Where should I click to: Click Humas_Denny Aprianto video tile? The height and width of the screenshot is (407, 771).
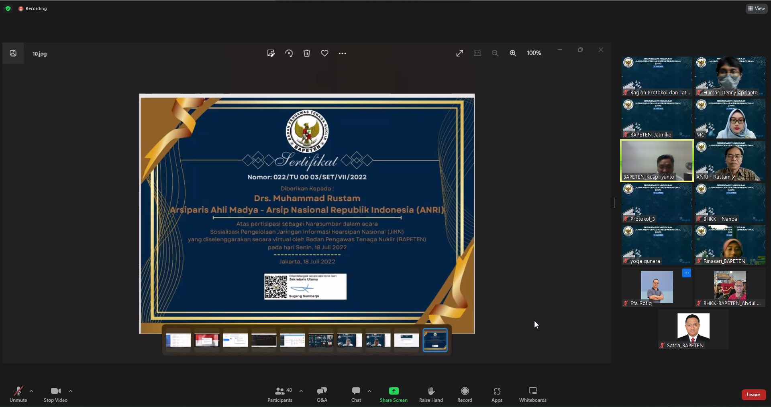coord(730,76)
